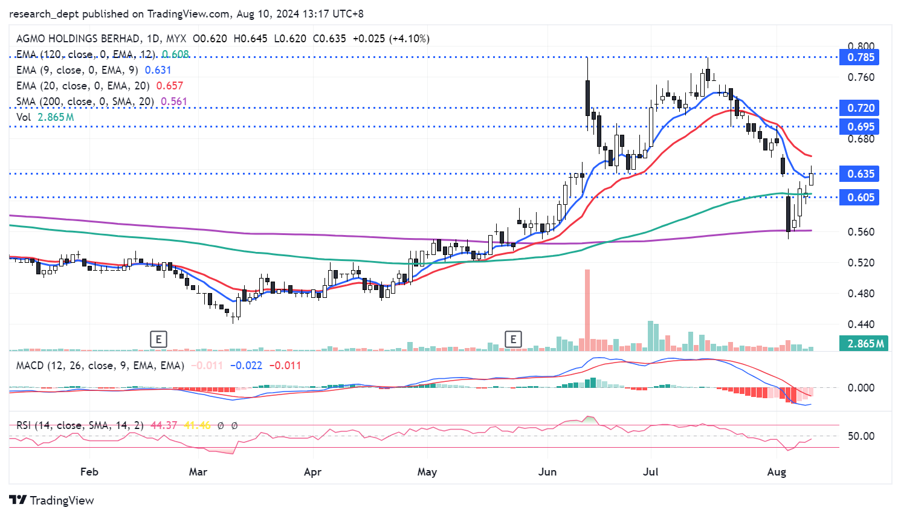Click the Aug label on time axis
The height and width of the screenshot is (516, 901).
[777, 472]
